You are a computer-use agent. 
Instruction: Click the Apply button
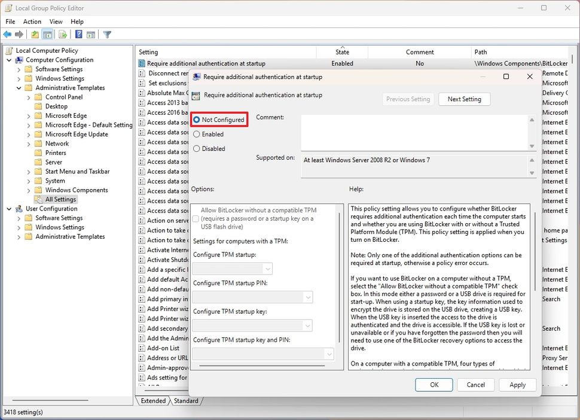517,385
